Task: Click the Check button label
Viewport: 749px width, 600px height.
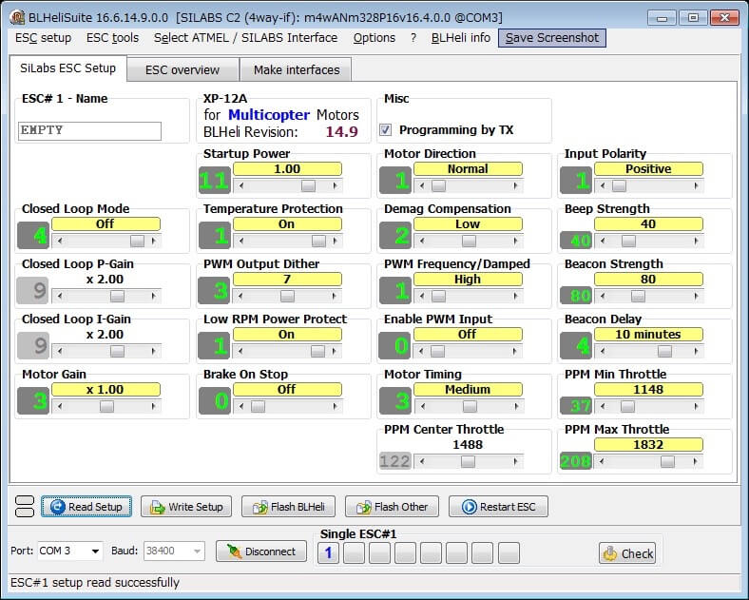Action: click(x=637, y=554)
